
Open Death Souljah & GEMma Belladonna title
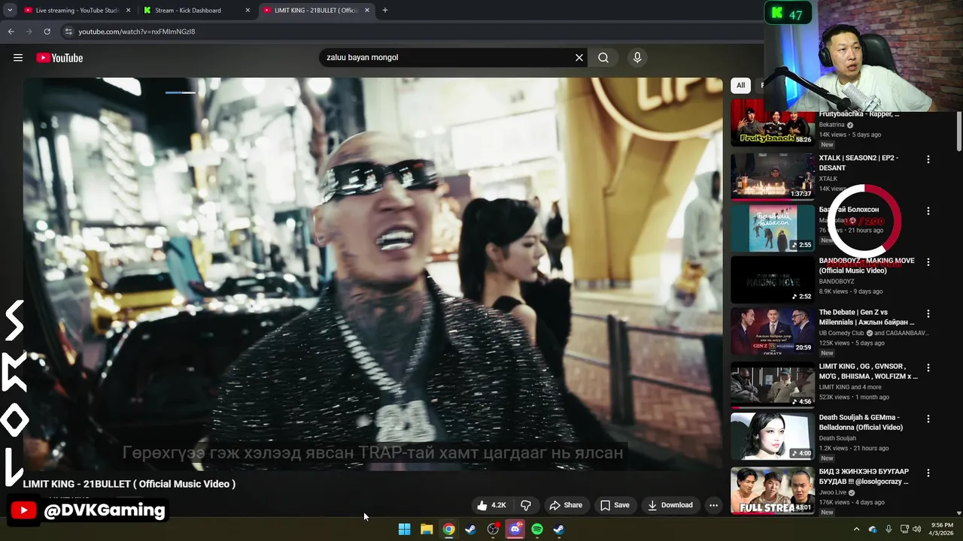pyautogui.click(x=861, y=422)
